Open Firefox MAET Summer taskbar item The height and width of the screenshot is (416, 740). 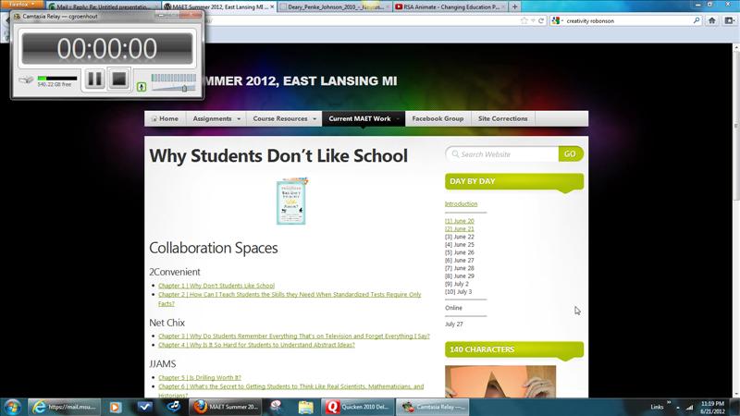[x=225, y=407]
